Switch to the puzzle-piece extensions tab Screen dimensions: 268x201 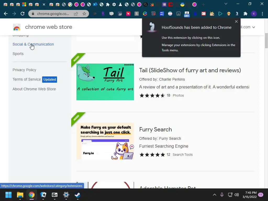pyautogui.click(x=108, y=4)
